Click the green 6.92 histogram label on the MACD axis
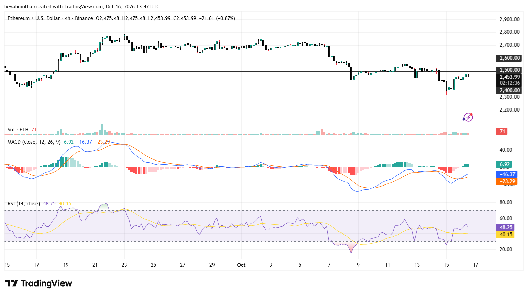Screen dimensions: 528x296 pos(504,164)
